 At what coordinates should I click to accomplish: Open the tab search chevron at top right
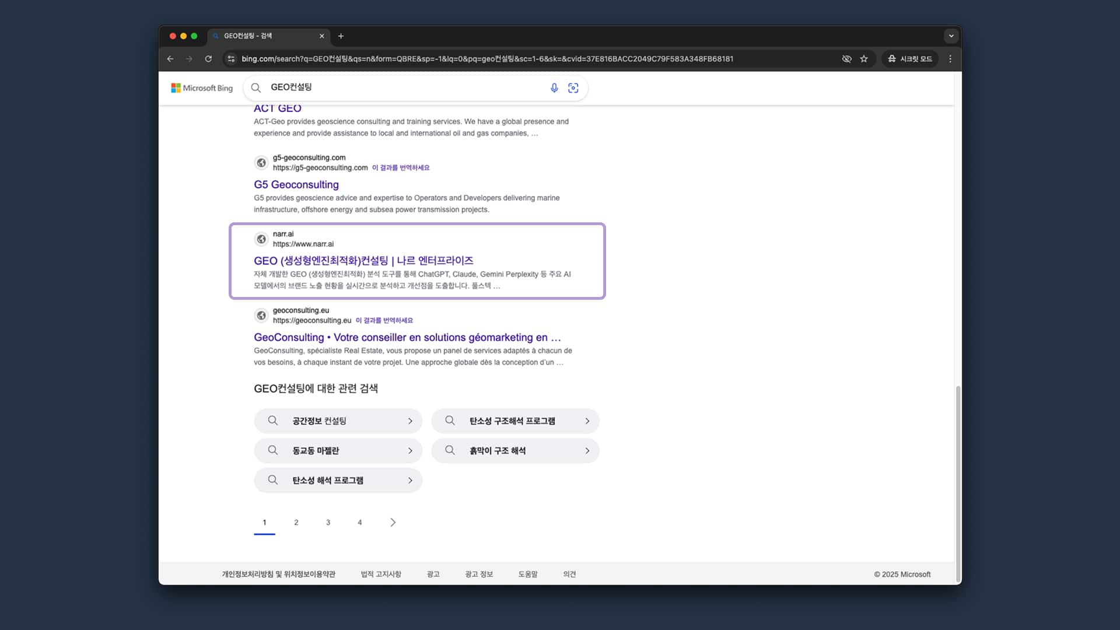click(x=951, y=36)
